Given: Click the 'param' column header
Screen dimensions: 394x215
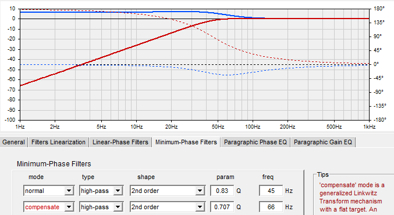Looking at the screenshot, I should tap(225, 177).
